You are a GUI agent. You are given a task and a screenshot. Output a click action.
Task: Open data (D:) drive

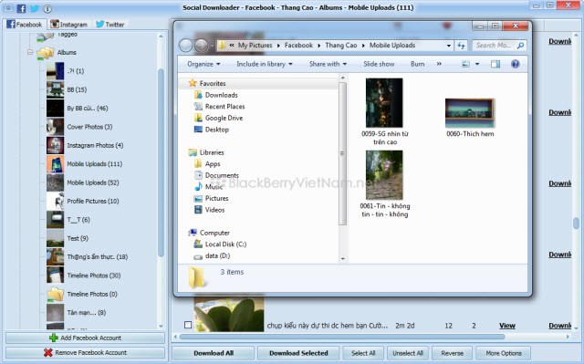217,256
